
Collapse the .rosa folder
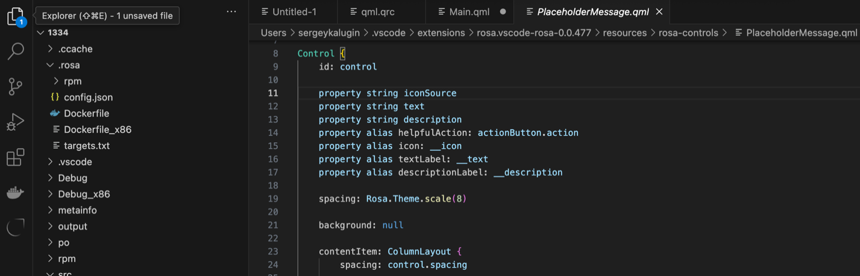[50, 65]
